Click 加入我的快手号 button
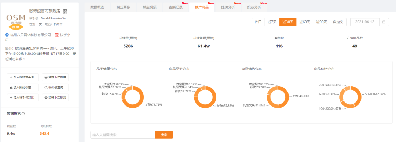The height and width of the screenshot is (142, 396). 23,77
